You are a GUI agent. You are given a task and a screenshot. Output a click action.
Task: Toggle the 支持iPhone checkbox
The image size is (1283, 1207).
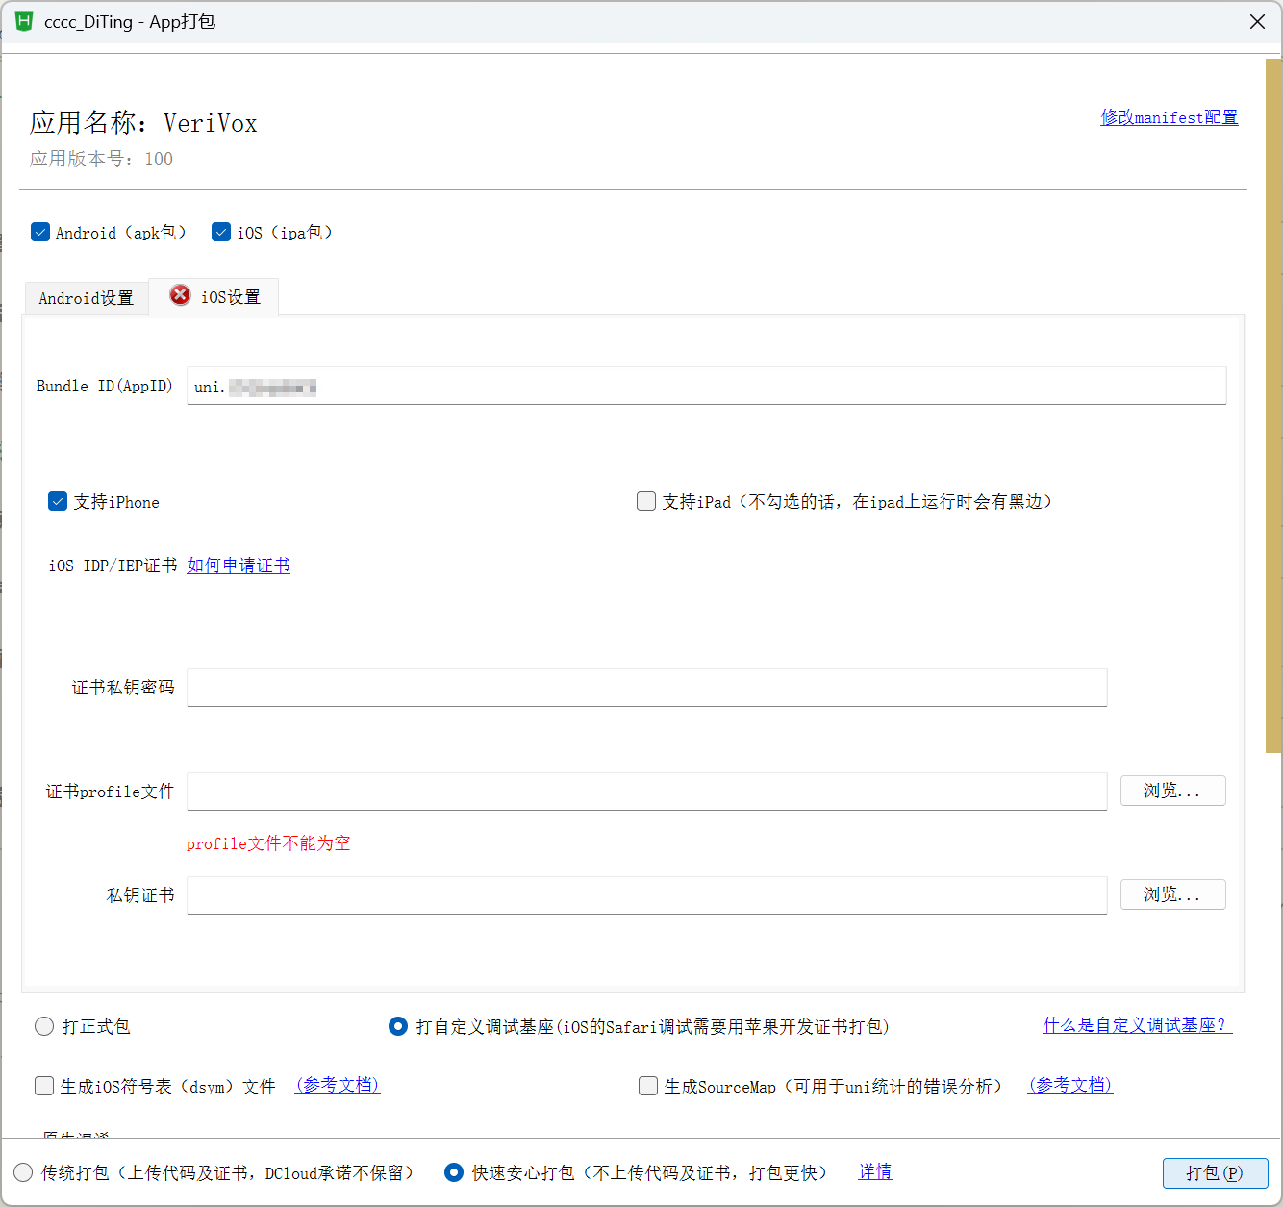pyautogui.click(x=58, y=501)
